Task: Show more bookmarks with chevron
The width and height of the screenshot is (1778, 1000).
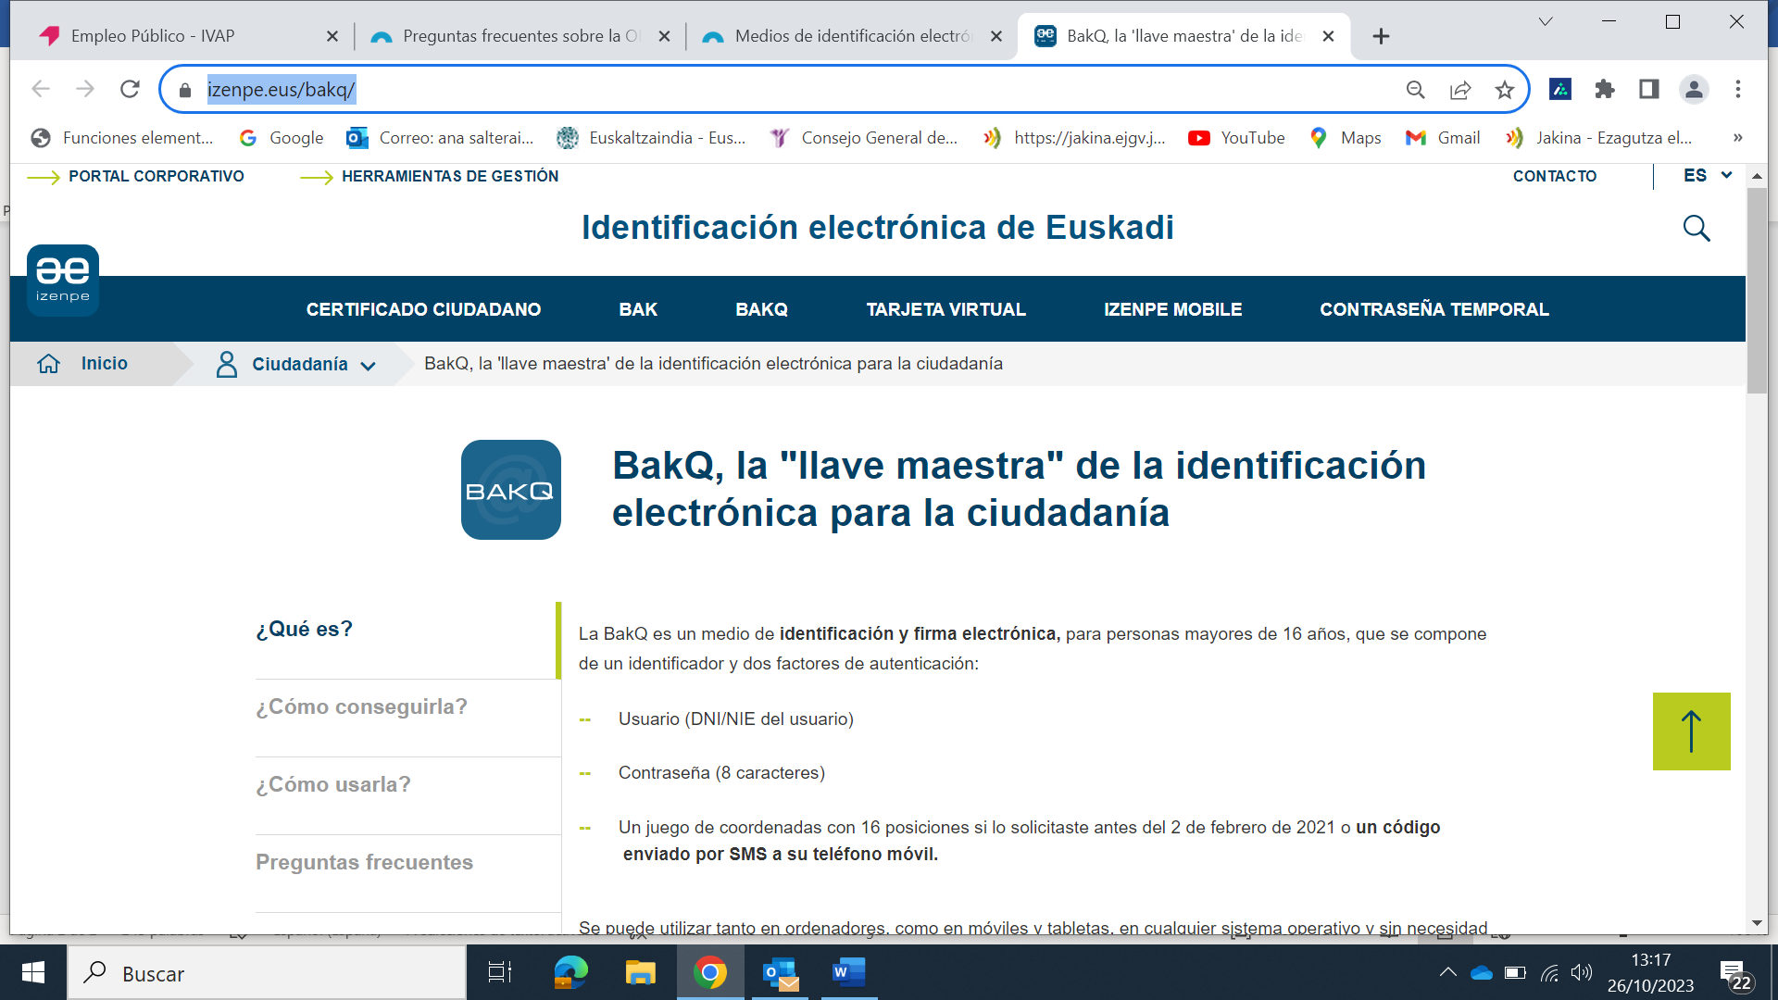Action: tap(1737, 138)
